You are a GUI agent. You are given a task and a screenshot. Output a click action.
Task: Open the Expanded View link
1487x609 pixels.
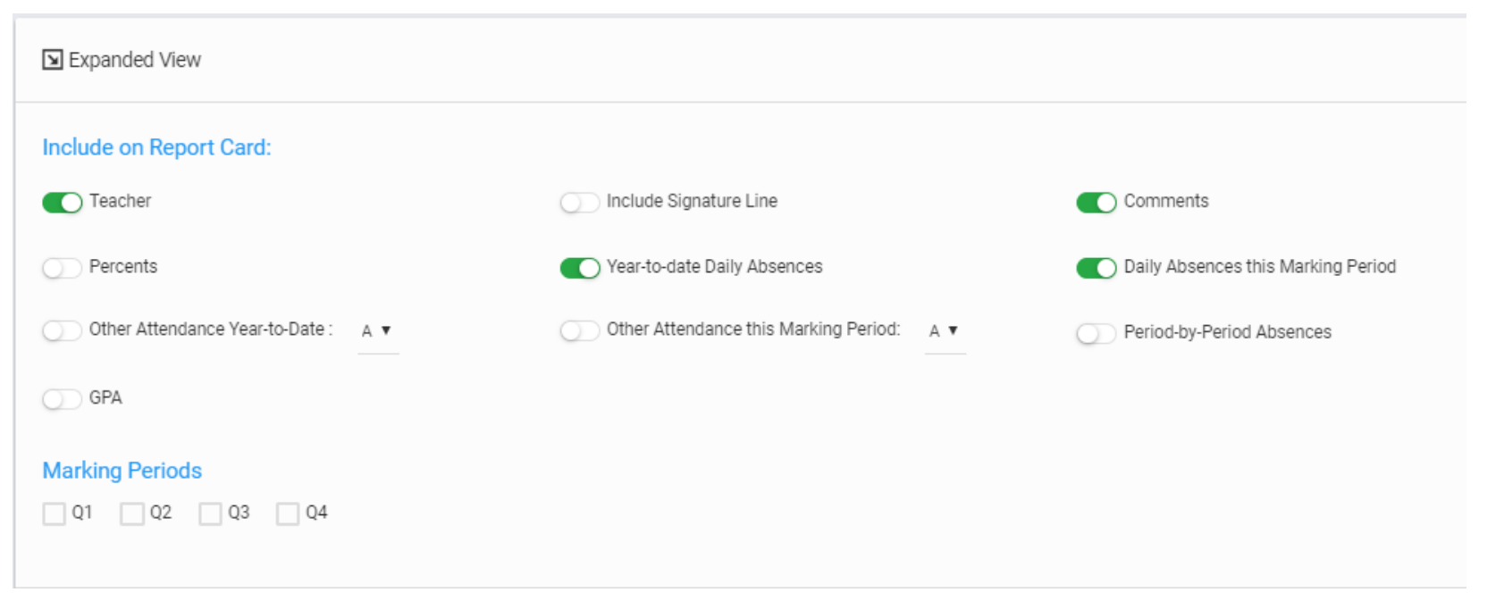pos(134,60)
